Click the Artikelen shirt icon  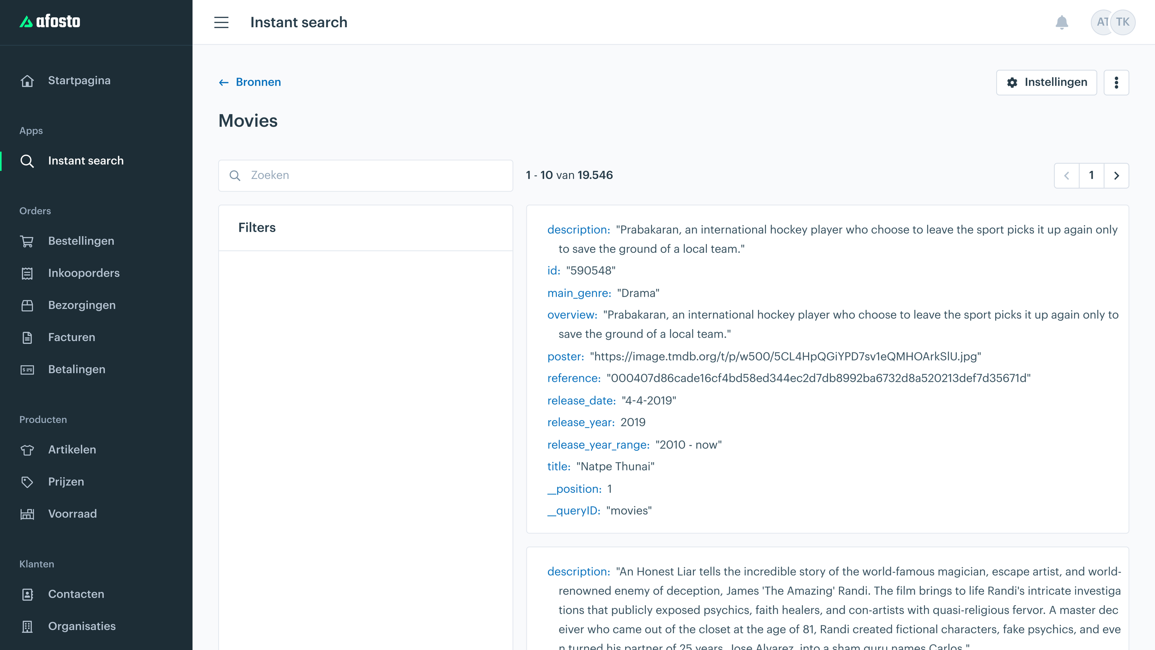pos(27,450)
